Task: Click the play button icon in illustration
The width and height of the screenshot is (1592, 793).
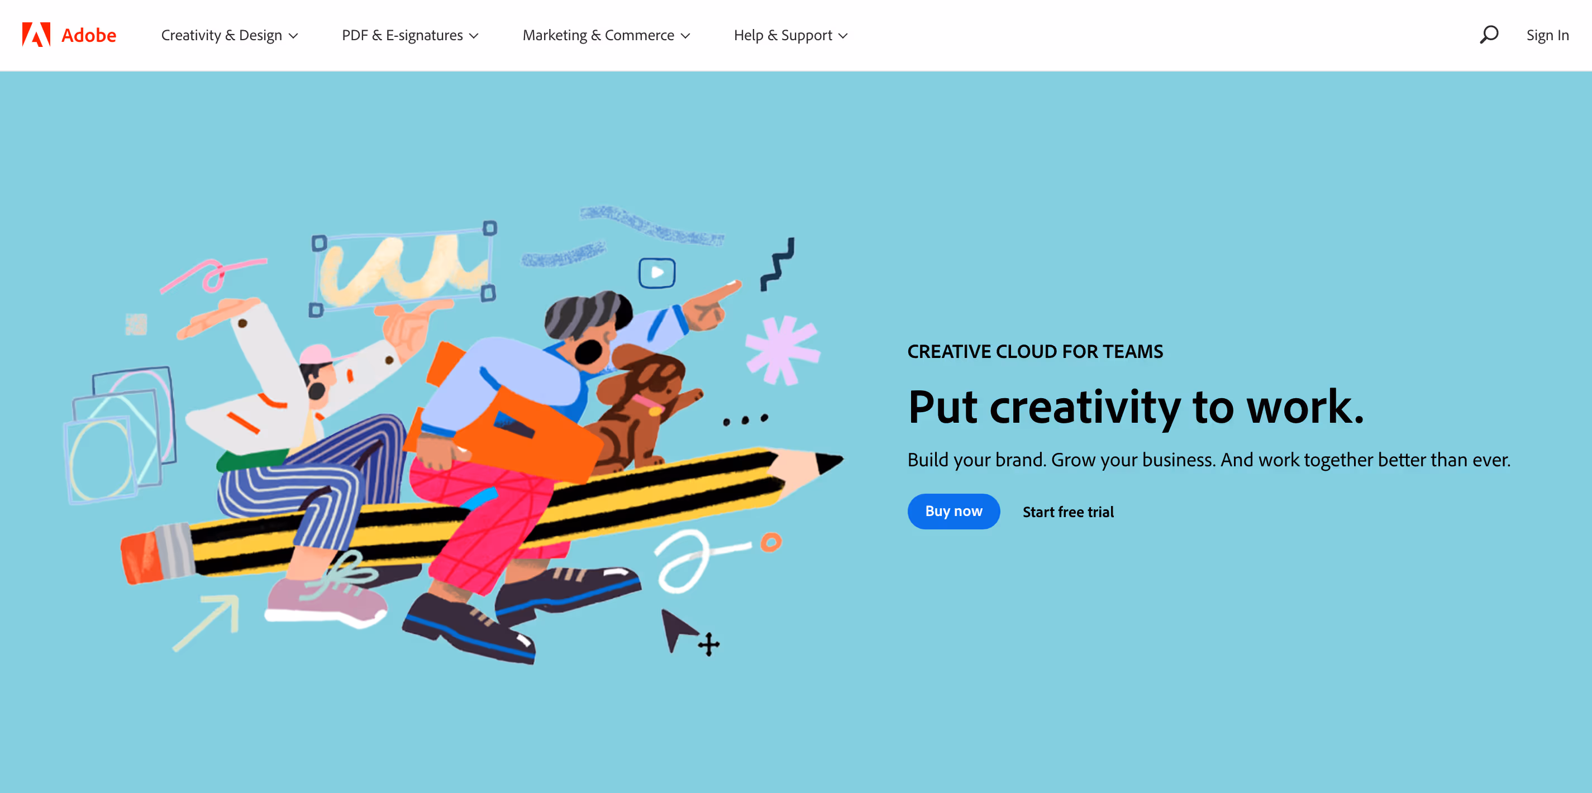Action: 656,273
